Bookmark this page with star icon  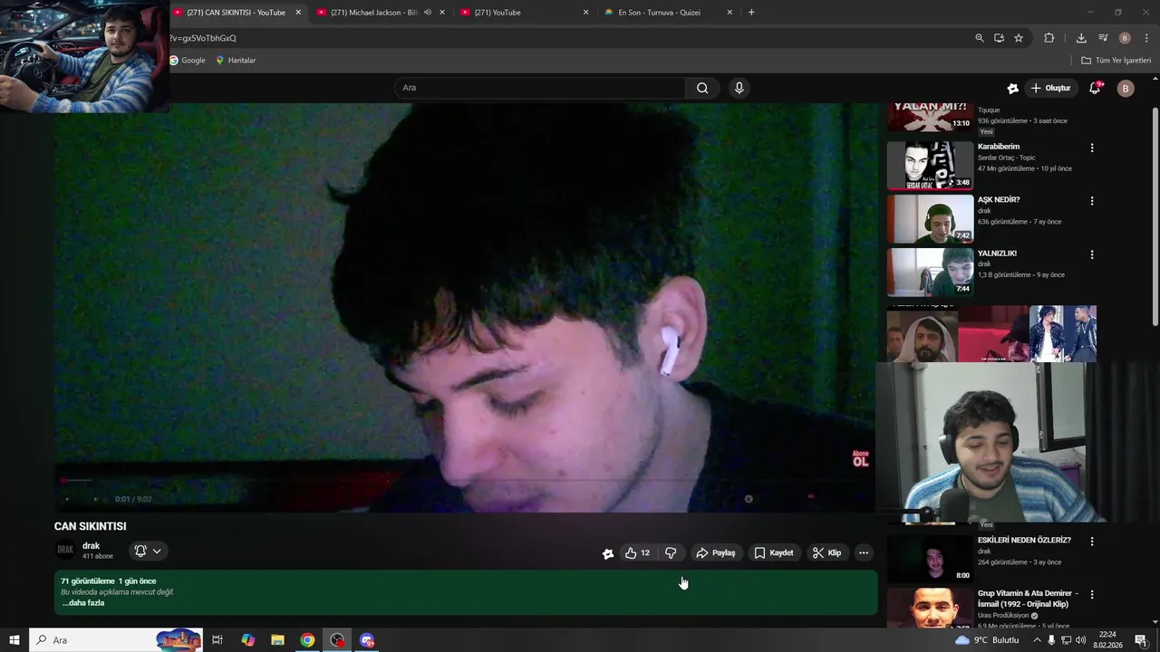pyautogui.click(x=1019, y=38)
